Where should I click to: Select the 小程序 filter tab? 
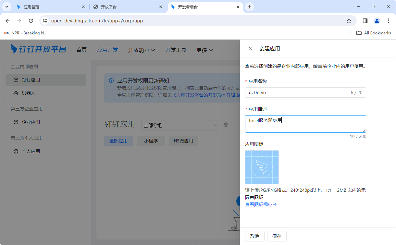pyautogui.click(x=151, y=141)
